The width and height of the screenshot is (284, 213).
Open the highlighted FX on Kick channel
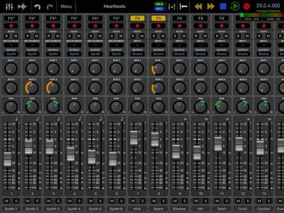pos(137,19)
